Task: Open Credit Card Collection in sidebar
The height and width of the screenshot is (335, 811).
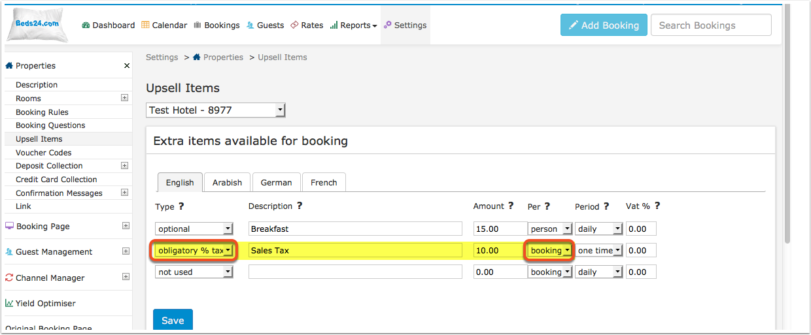Action: (56, 180)
